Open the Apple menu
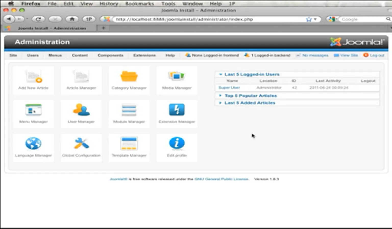Screen dimensions: 392x229 [11, 4]
